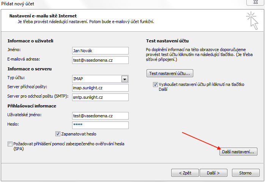Uncheck Vyzkoušet nastavení účtu při kliknutí checkbox

coord(155,84)
